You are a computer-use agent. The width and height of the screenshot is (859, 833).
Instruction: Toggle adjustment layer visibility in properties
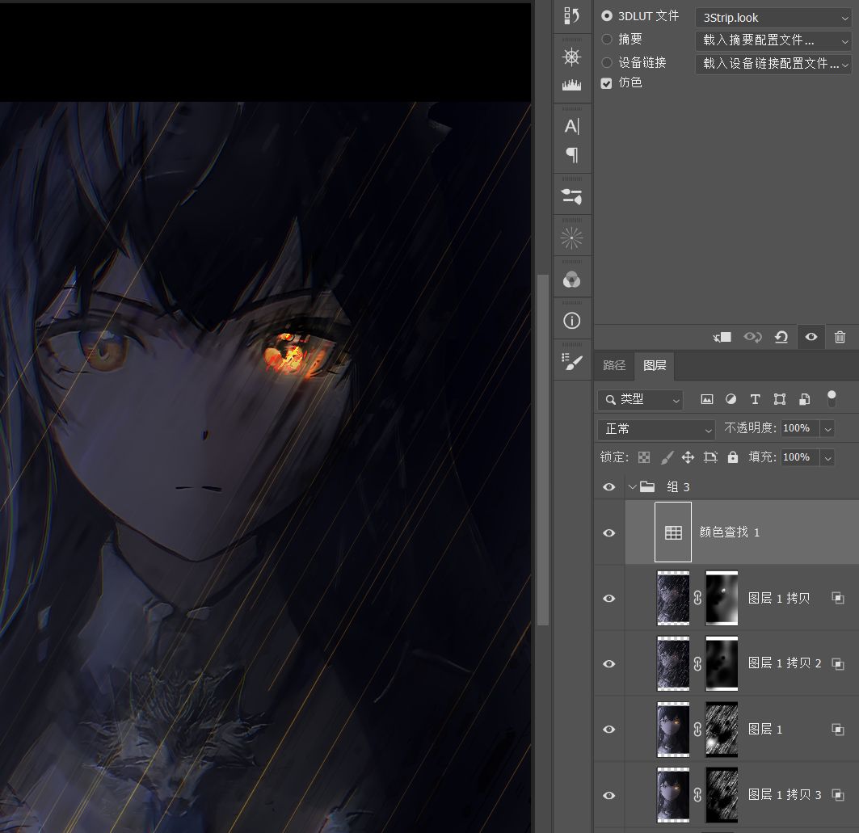click(x=811, y=337)
